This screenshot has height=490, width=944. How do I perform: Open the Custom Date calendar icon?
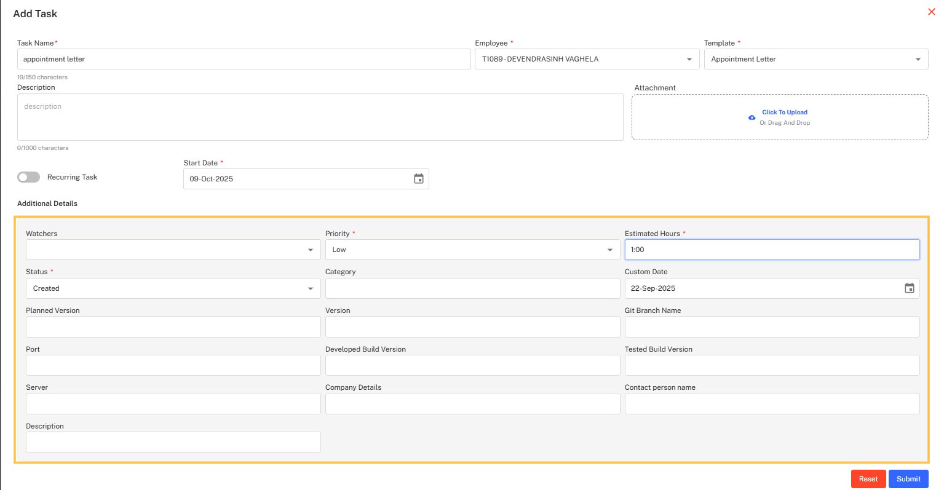click(x=909, y=288)
